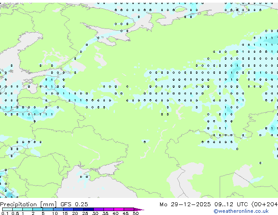The width and height of the screenshot is (278, 215).
Task: Click the 15–20 mm legend swatch
Action: coord(68,209)
